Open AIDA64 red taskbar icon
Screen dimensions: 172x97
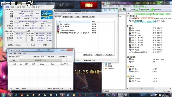tap(62, 95)
